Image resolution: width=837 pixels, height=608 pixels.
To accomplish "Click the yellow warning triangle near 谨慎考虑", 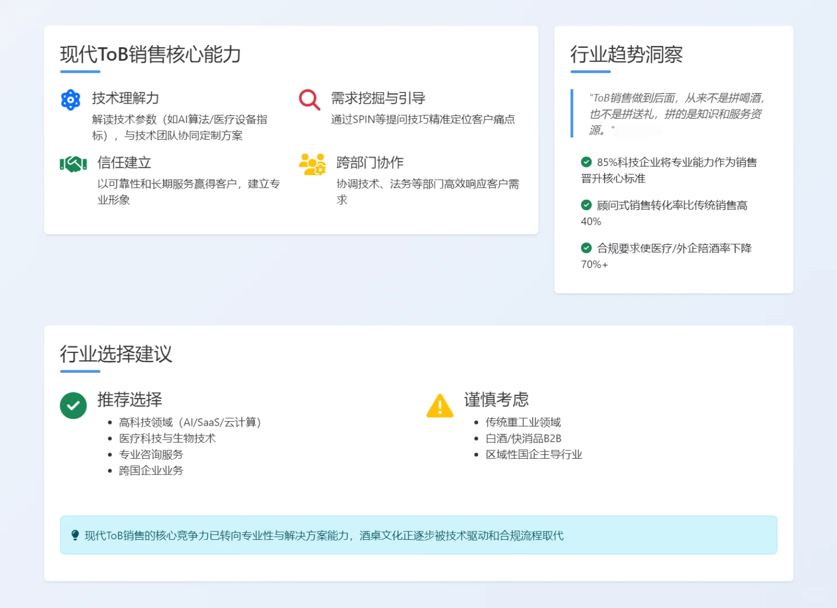I will (440, 405).
